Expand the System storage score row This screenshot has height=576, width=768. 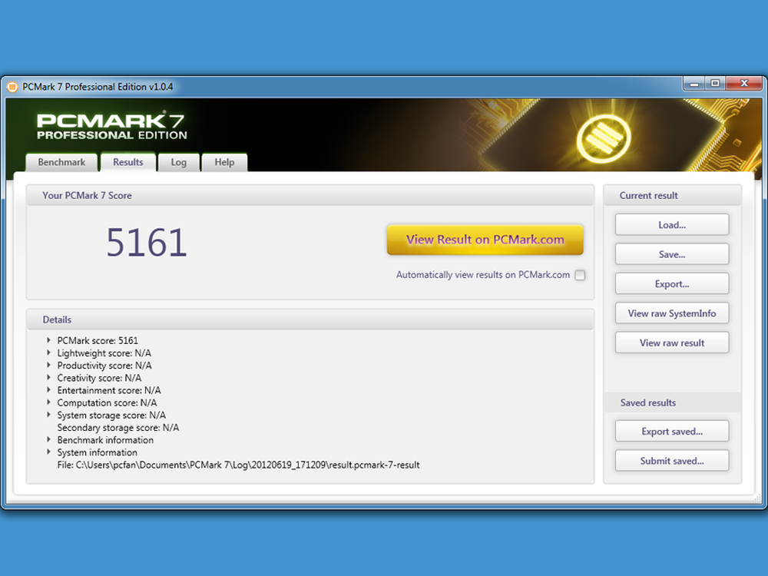pos(48,415)
